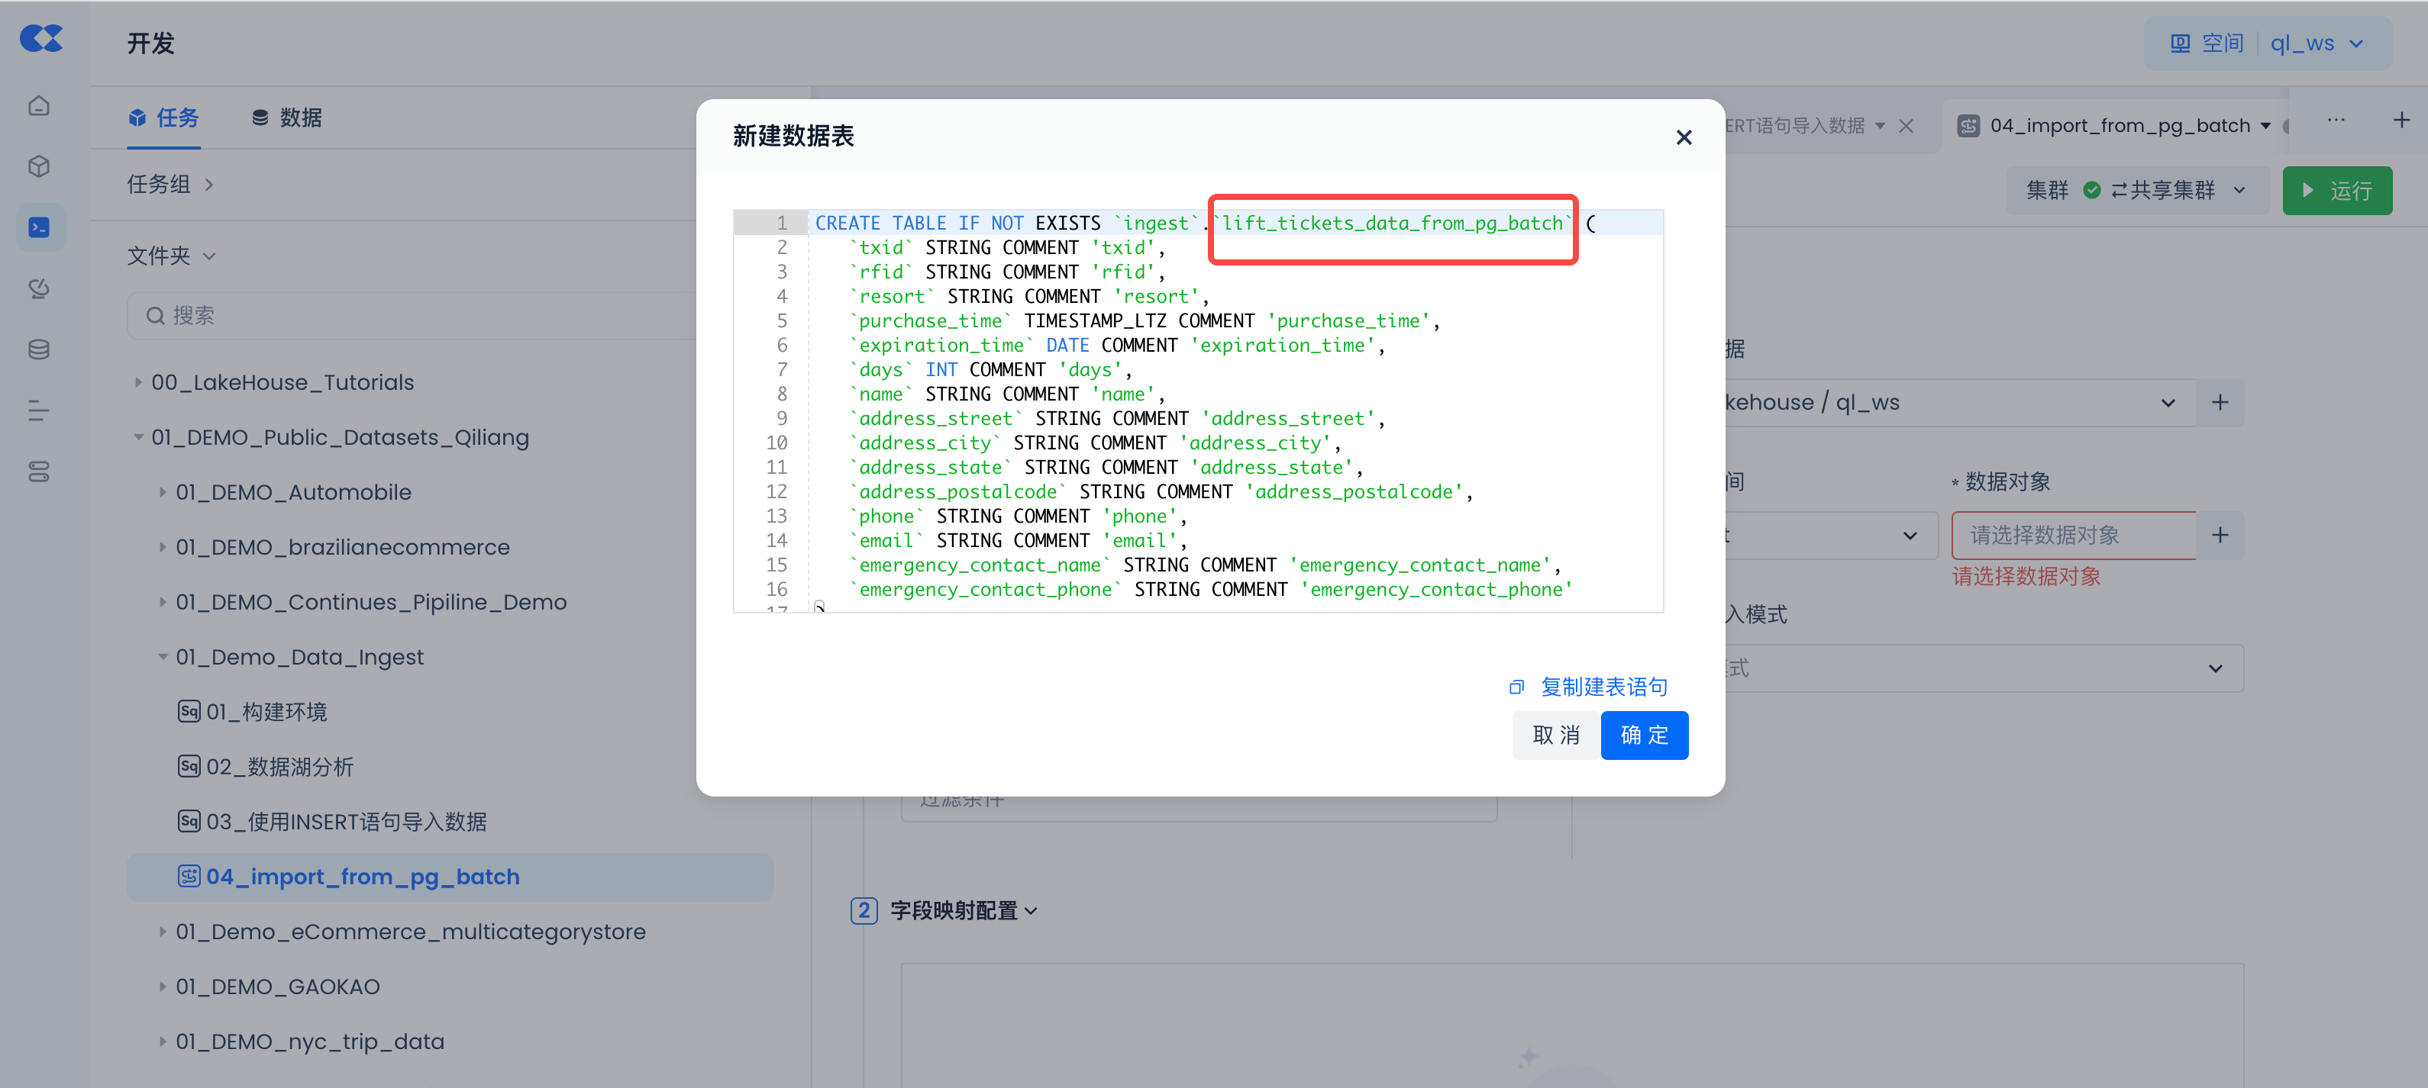Open the 文件夹 dropdown
The height and width of the screenshot is (1088, 2428).
pyautogui.click(x=172, y=256)
